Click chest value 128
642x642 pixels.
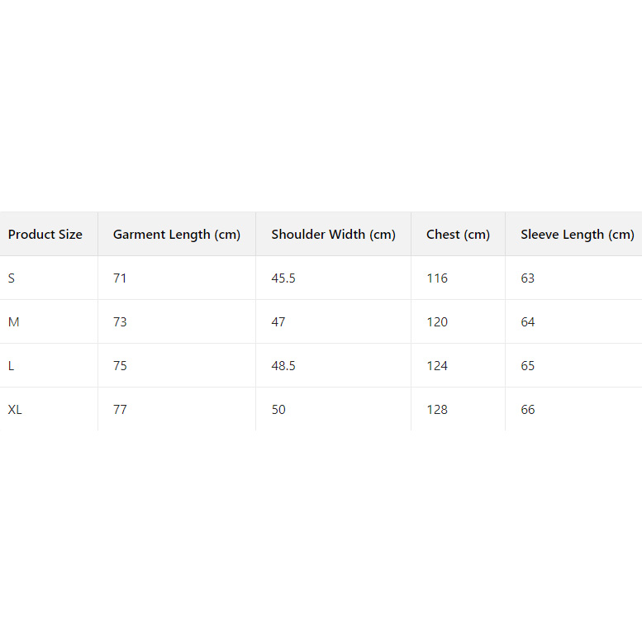[x=437, y=410]
